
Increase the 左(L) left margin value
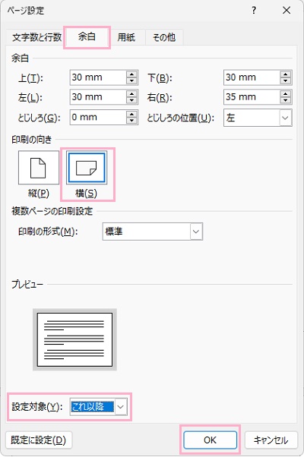(132, 93)
